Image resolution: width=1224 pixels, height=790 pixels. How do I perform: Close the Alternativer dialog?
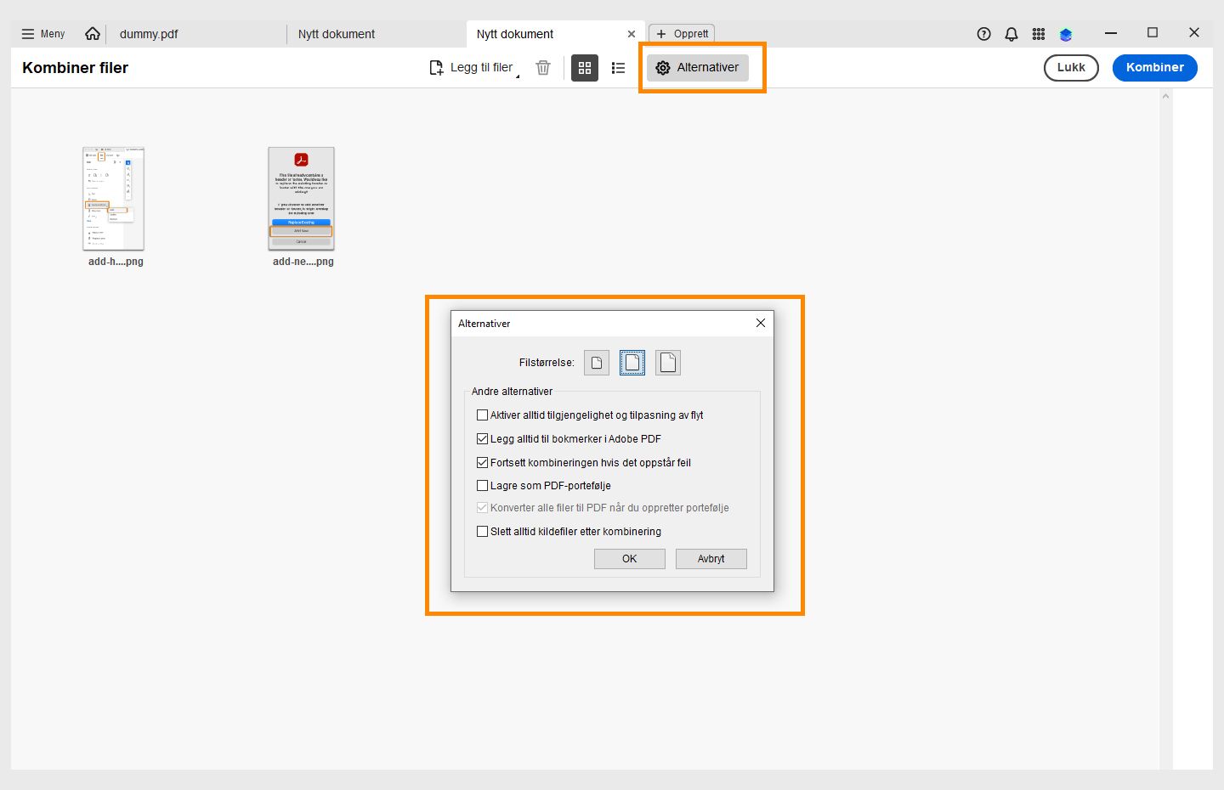(761, 323)
